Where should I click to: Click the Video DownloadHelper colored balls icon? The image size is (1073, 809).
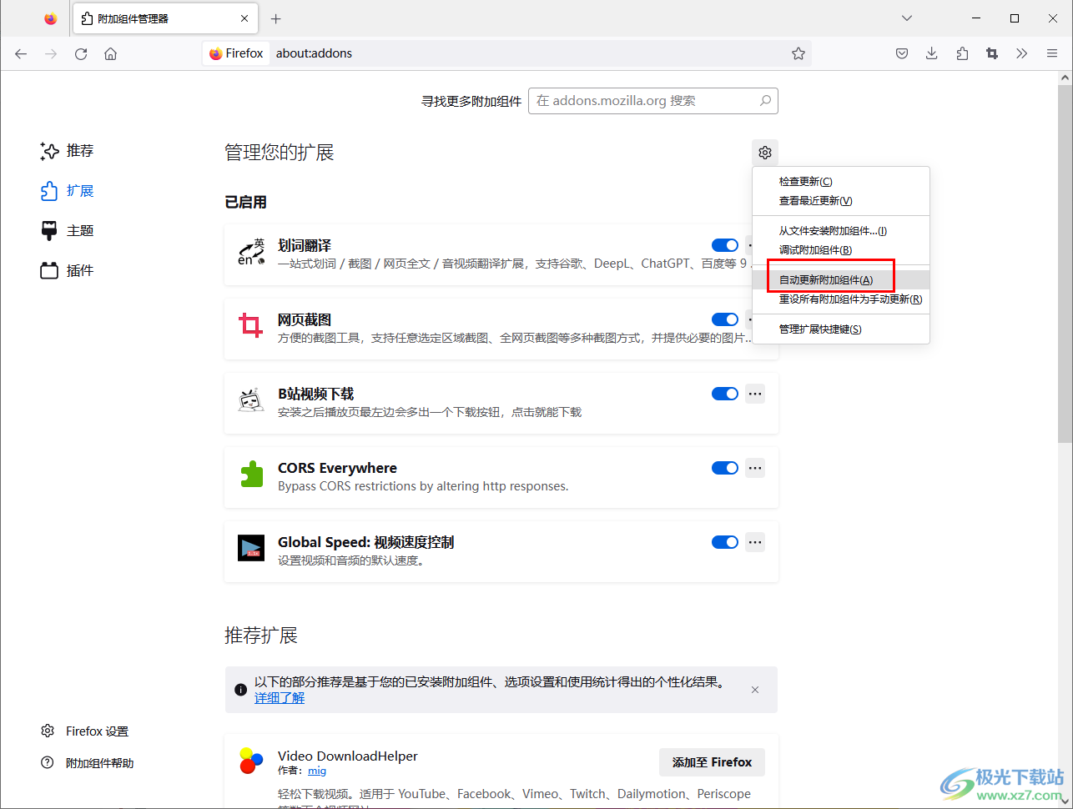click(x=251, y=761)
